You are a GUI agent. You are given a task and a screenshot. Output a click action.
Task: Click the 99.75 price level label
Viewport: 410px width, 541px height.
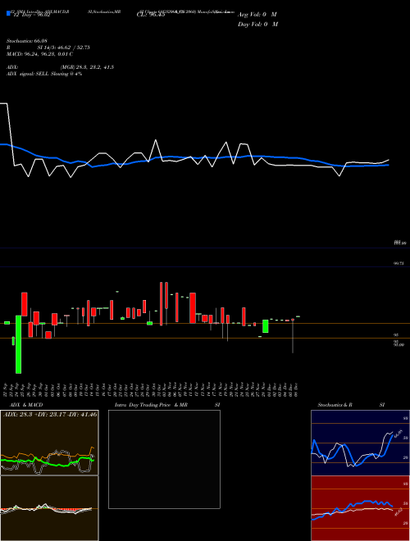pyautogui.click(x=399, y=263)
